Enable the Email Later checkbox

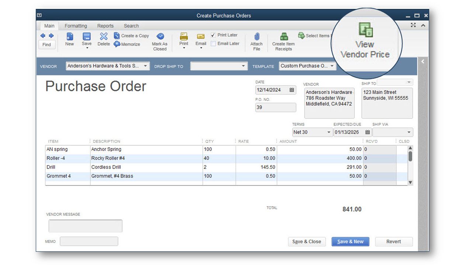click(213, 43)
